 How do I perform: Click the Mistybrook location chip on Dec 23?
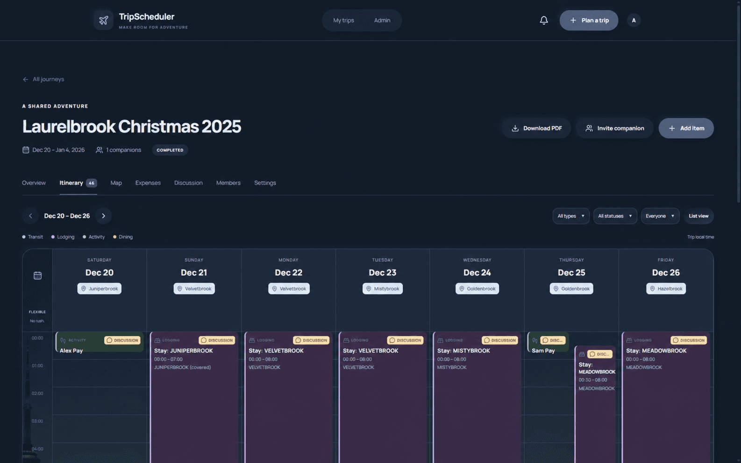[383, 288]
